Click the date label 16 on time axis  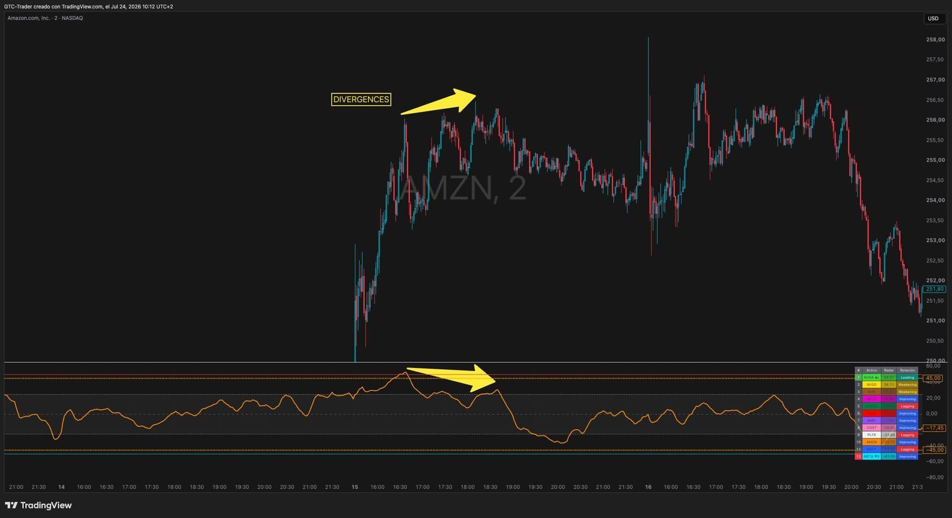648,487
